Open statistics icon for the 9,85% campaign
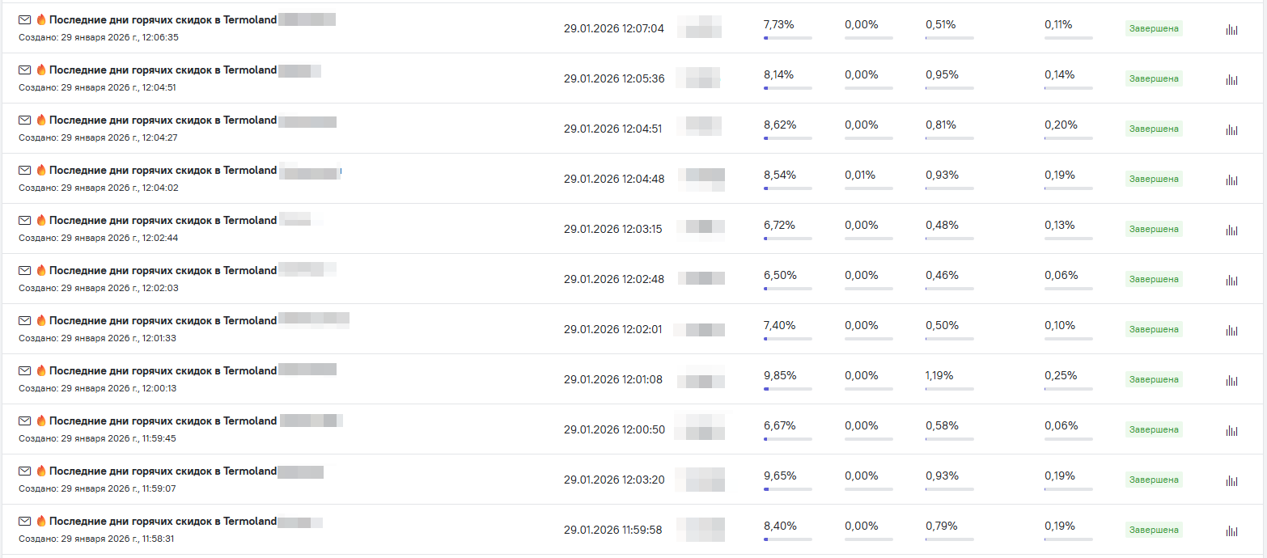This screenshot has height=558, width=1267. [x=1231, y=381]
